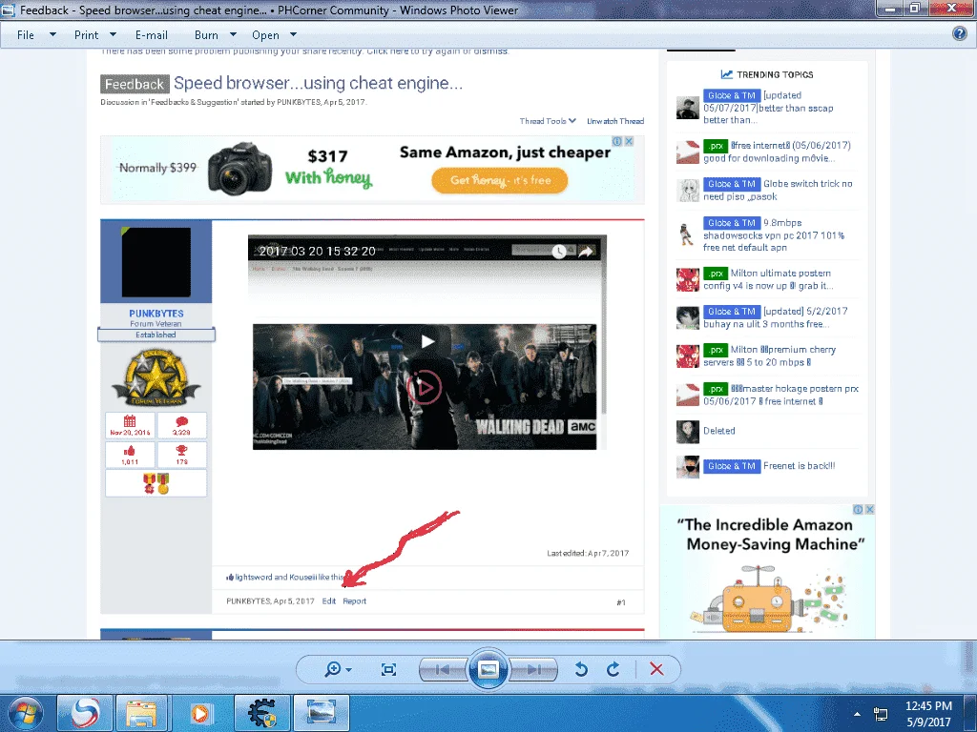
Task: Click the Open menu label
Action: pyautogui.click(x=265, y=35)
